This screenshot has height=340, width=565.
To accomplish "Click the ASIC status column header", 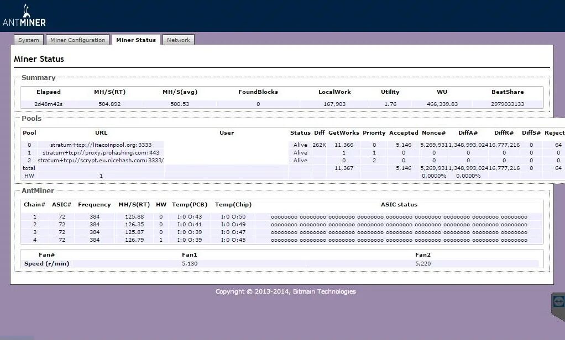I will click(x=399, y=205).
